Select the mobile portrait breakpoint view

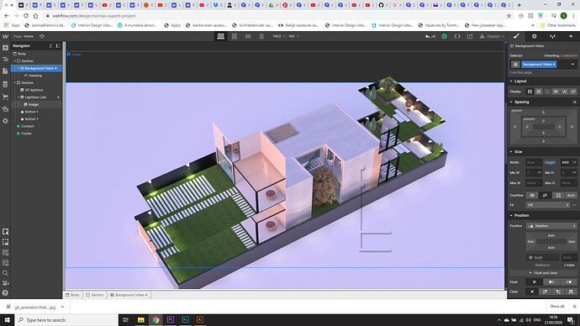click(261, 36)
